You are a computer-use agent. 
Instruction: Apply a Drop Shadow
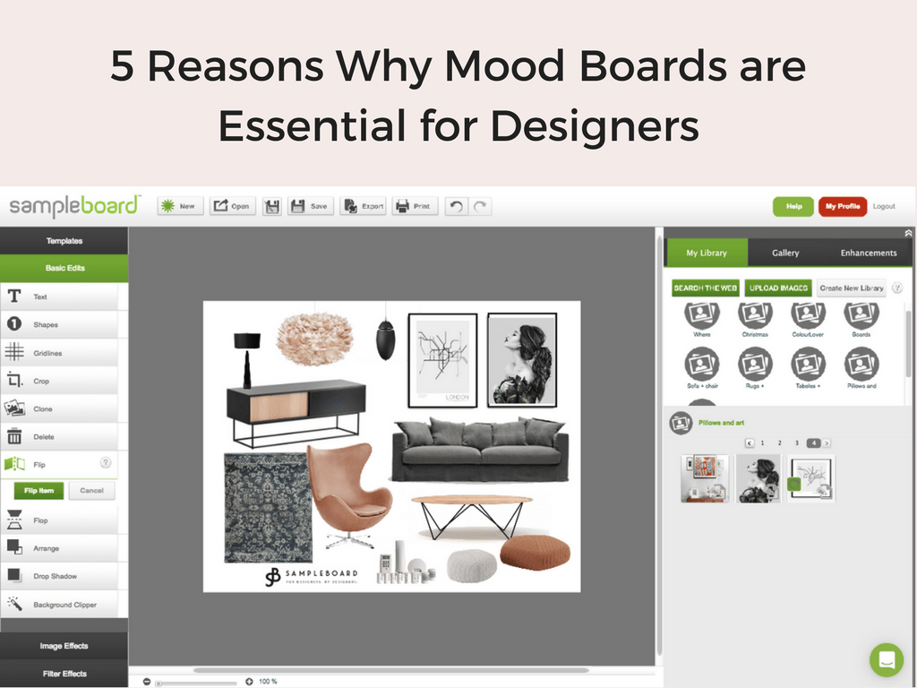coord(56,576)
